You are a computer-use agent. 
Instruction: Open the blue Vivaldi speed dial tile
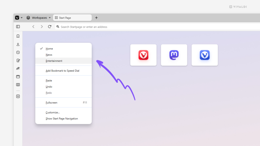(205, 55)
